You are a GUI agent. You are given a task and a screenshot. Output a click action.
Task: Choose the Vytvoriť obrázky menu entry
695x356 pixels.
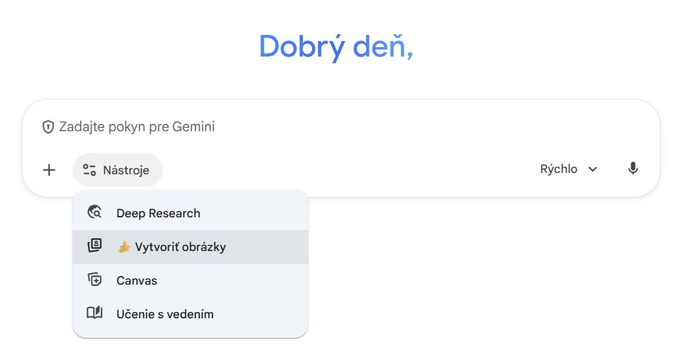tap(180, 247)
